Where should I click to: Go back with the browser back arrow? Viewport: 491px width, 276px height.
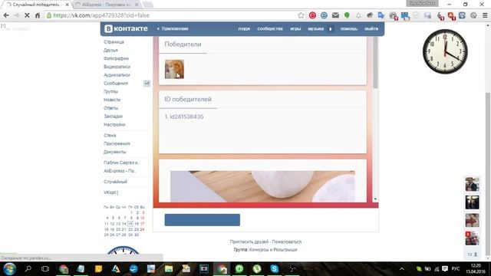click(6, 15)
